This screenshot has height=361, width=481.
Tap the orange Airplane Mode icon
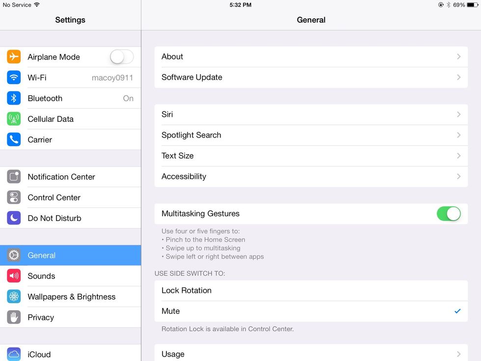point(14,57)
